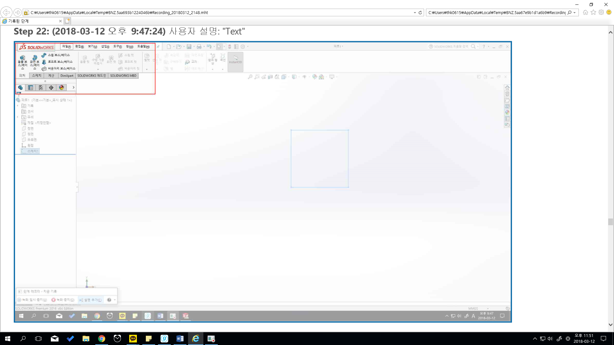This screenshot has width=614, height=345.
Task: Click Zoom to Fit icon in heads-up toolbar
Action: coord(250,77)
